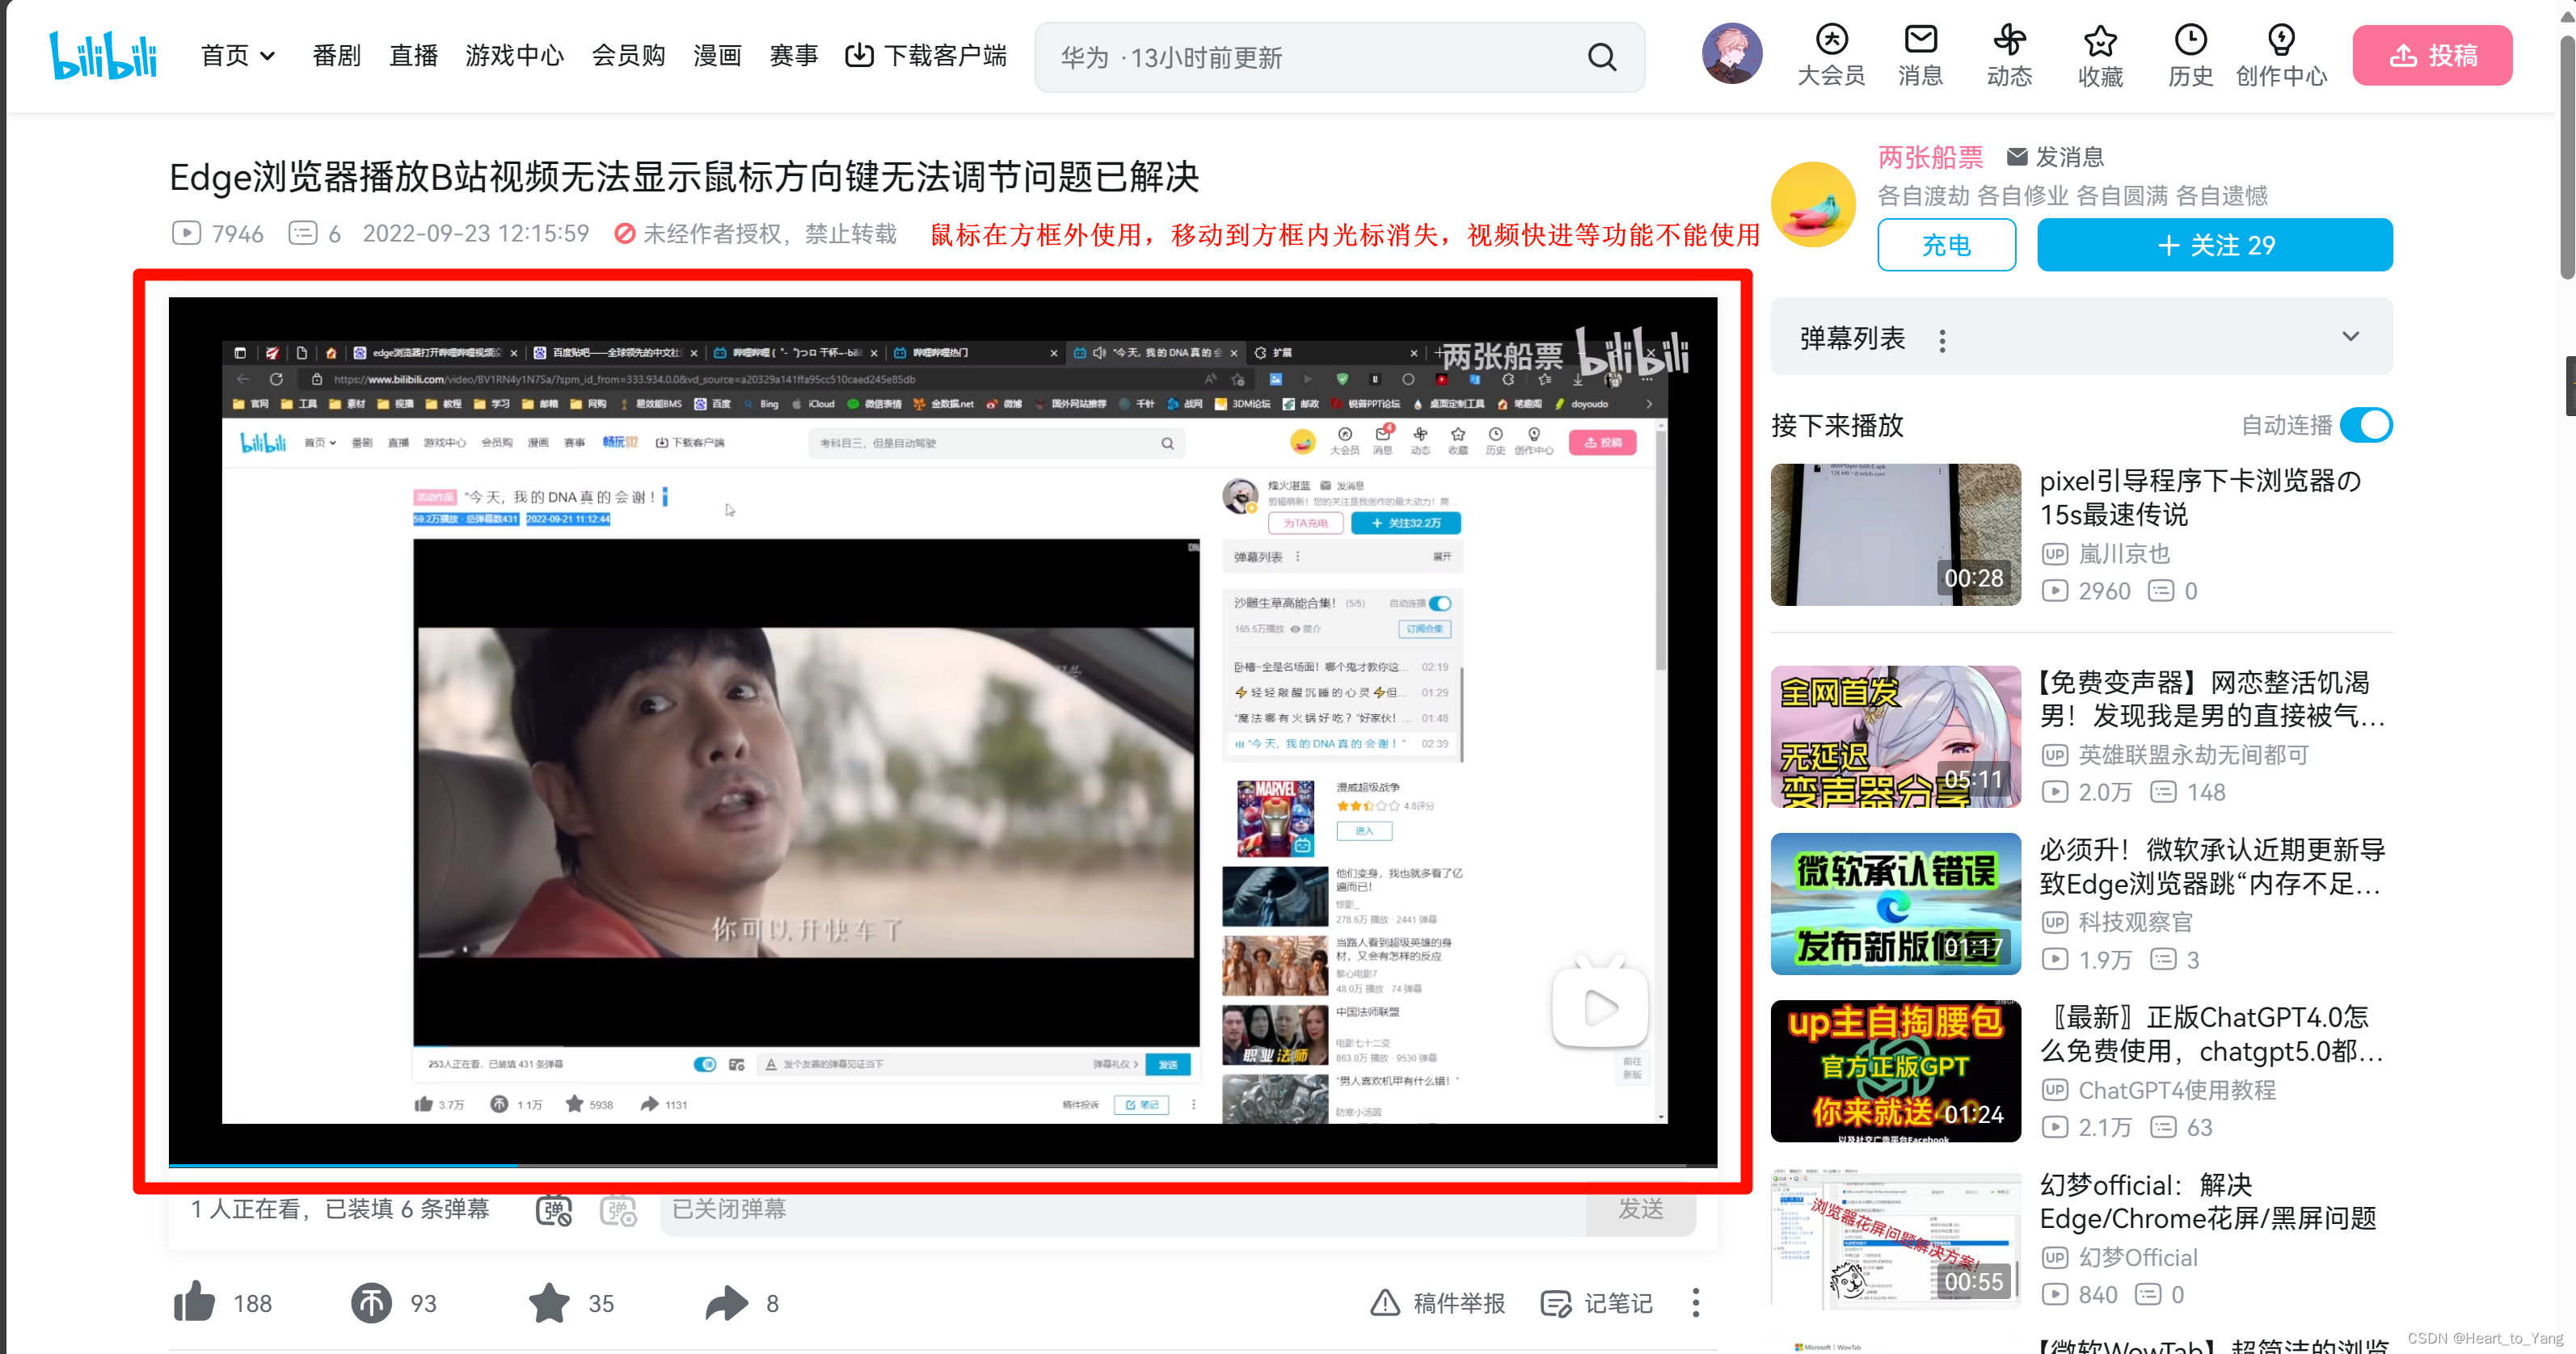The width and height of the screenshot is (2576, 1354).
Task: Add video to favorites with star icon
Action: [x=549, y=1302]
